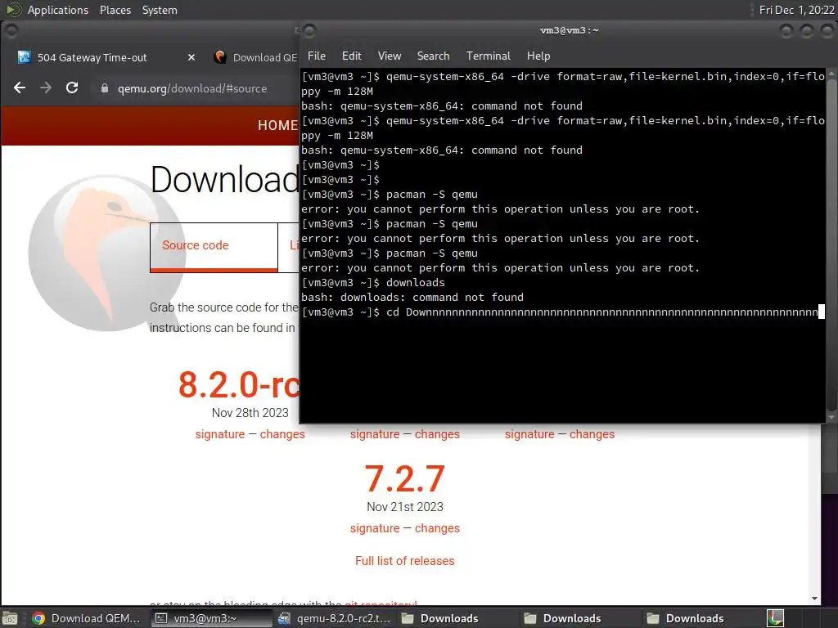This screenshot has width=838, height=628.
Task: Click the show desktop icon in bottom panel
Action: click(10, 618)
